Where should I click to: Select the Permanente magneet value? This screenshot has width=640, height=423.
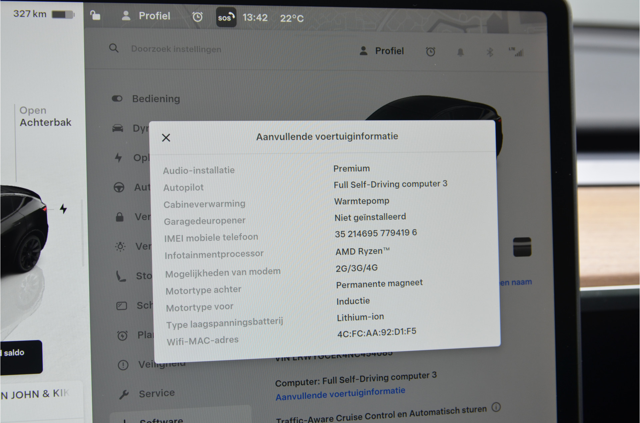(379, 284)
